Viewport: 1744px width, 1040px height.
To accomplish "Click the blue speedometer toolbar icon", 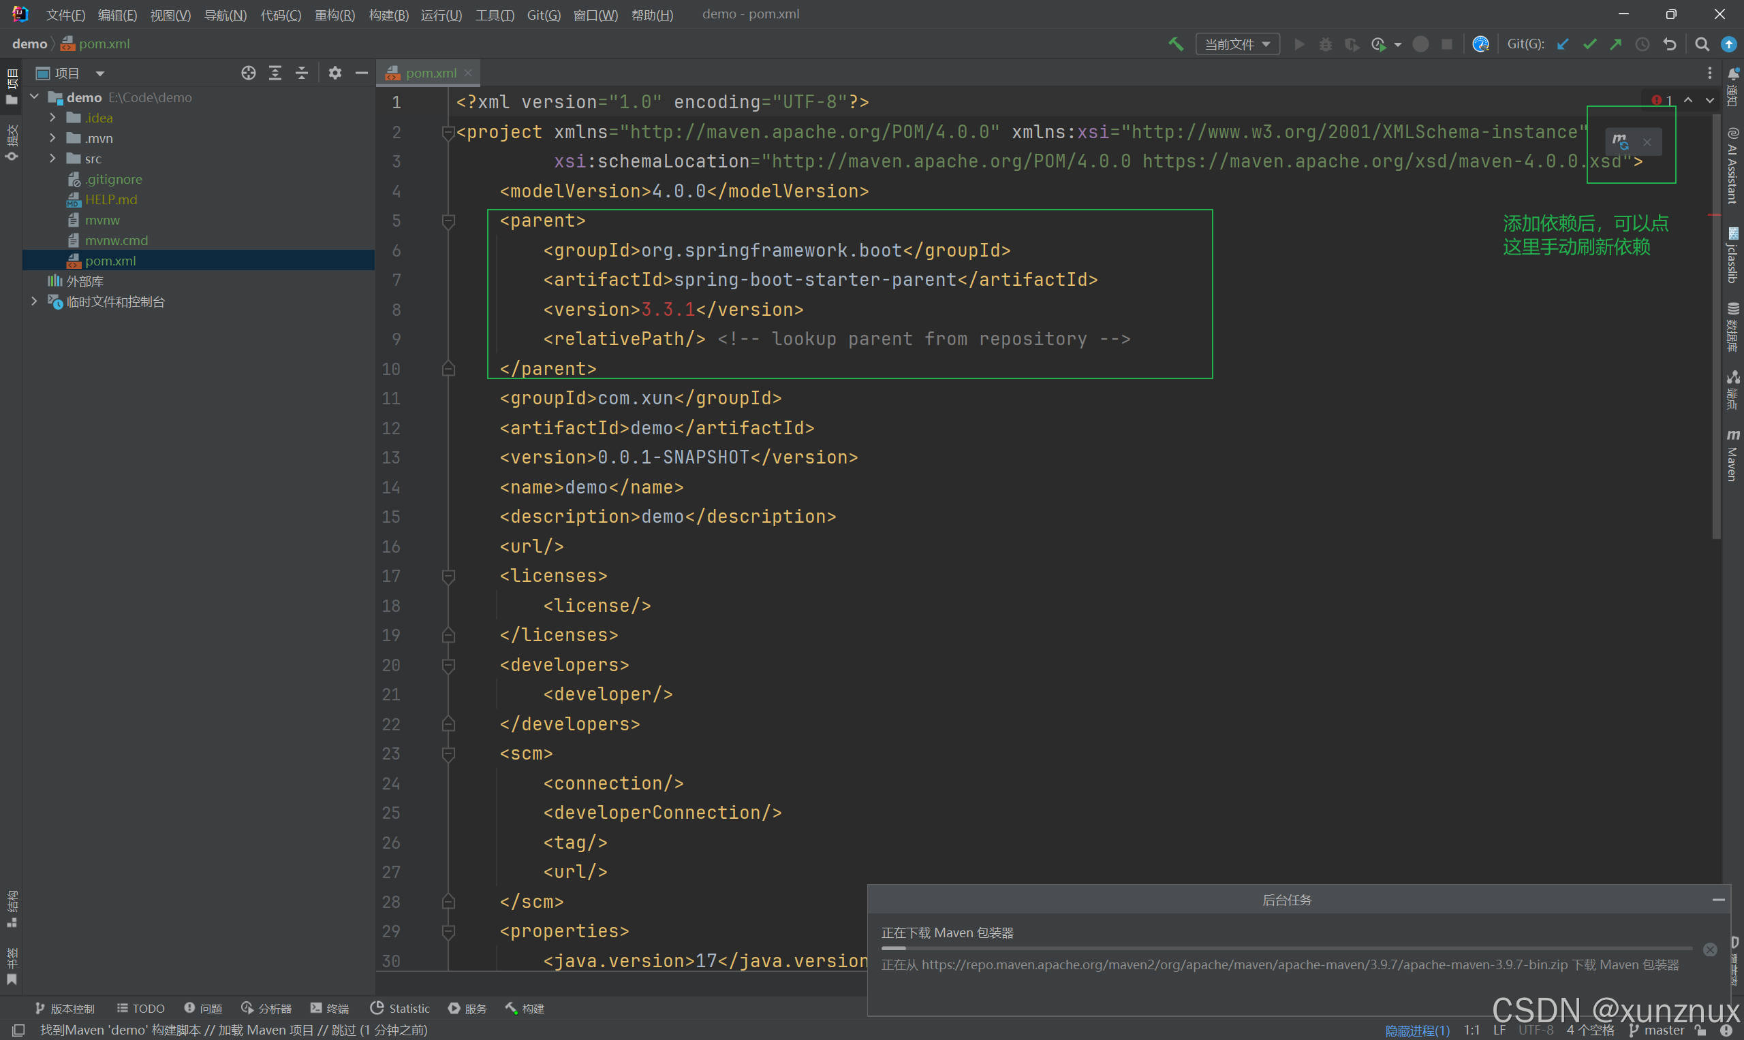I will pos(1480,44).
